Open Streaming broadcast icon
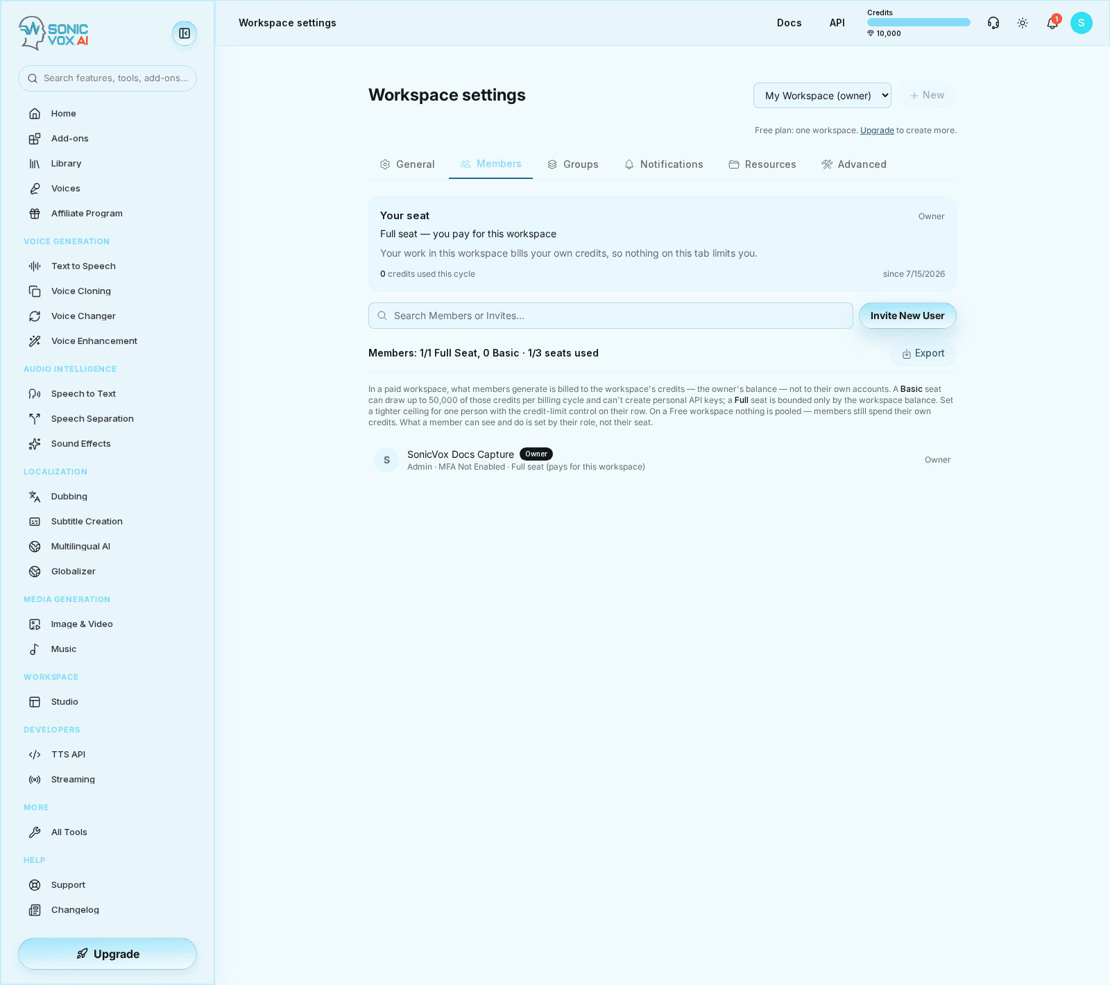The width and height of the screenshot is (1110, 985). point(35,780)
